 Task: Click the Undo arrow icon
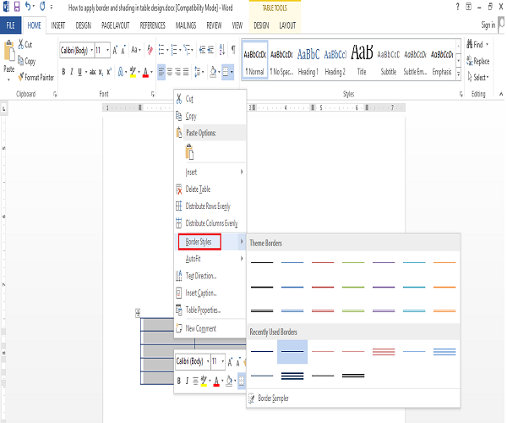click(x=28, y=7)
